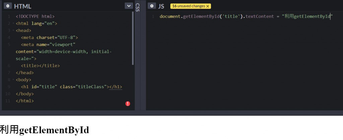Screen dimensions: 343x140
Task: Dismiss the 16 unsaved changes badge
Action: click(208, 6)
